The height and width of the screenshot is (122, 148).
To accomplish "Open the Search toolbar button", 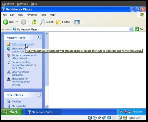I will [x=47, y=22].
